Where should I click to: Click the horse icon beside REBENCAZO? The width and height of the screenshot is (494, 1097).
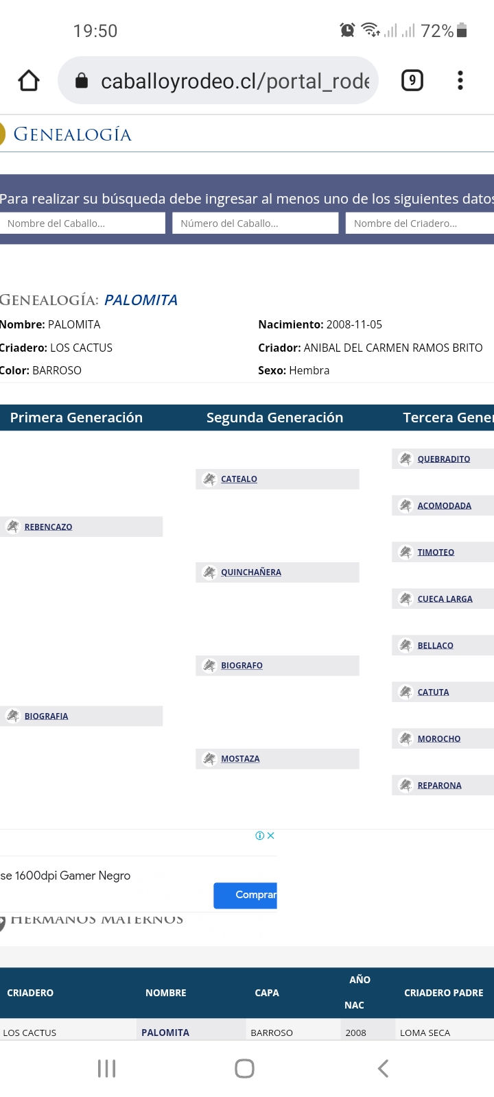12,527
